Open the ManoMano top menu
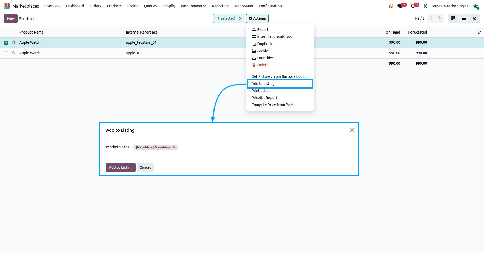The height and width of the screenshot is (253, 484). coord(244,6)
